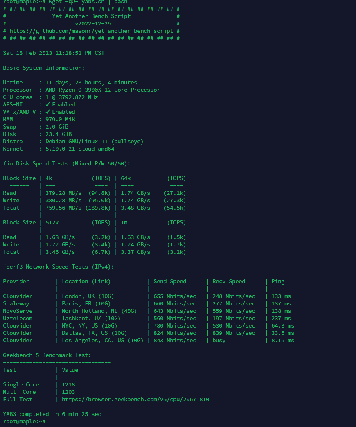Click the '512k' block size header
The image size is (356, 427).
[x=52, y=222]
